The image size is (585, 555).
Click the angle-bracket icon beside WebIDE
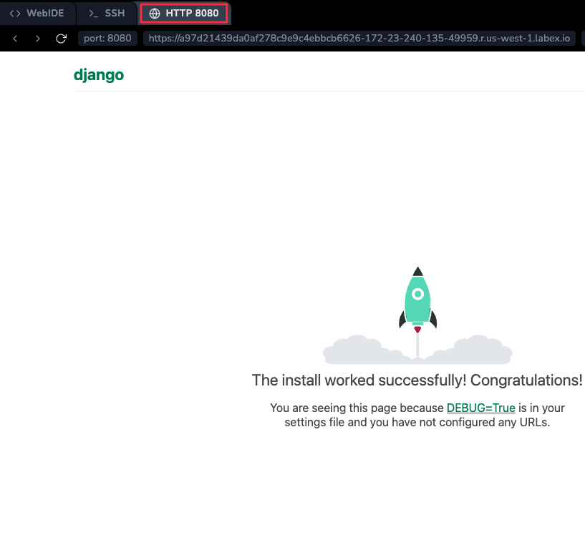point(15,13)
